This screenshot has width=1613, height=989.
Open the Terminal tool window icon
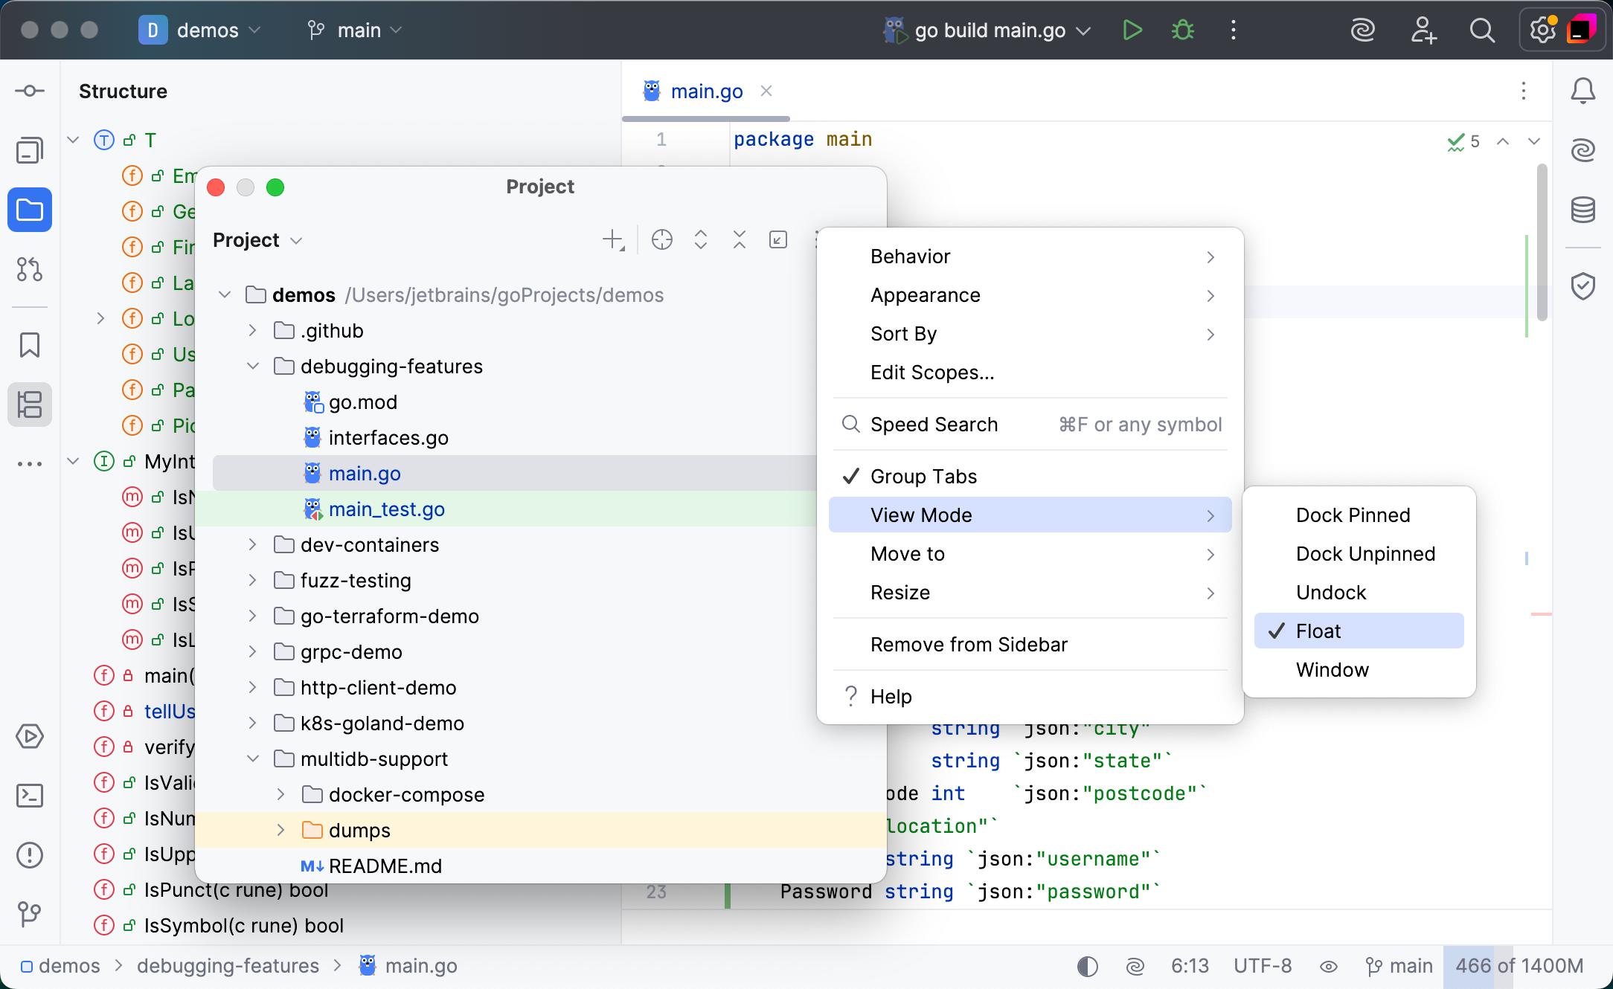point(30,796)
